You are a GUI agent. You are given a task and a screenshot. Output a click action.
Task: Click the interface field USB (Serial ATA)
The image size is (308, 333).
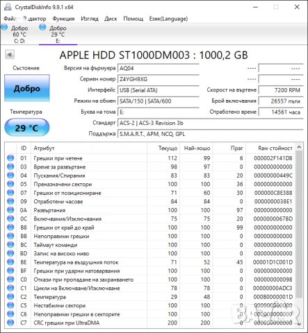tap(159, 90)
